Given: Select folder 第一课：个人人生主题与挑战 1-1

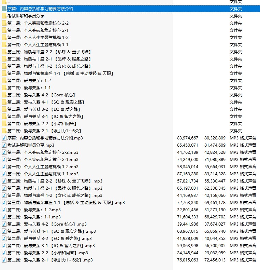Looking at the screenshot, I should [x=38, y=45].
